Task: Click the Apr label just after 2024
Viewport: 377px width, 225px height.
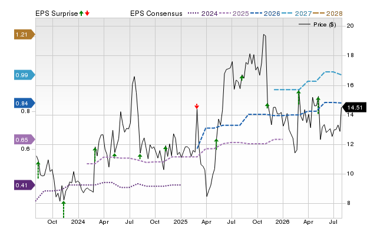Action: tap(104, 221)
